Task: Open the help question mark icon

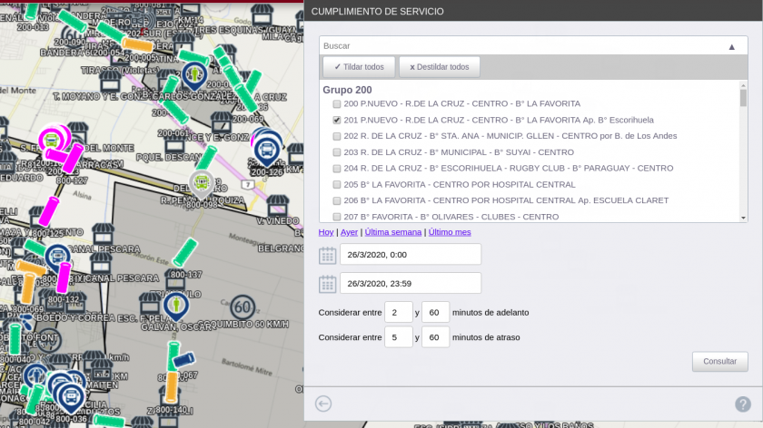Action: tap(742, 404)
